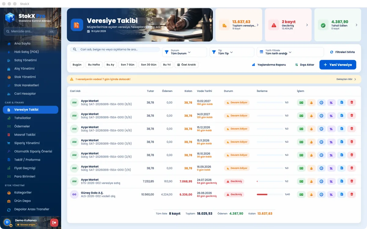Collect payment for Güneş Gıda A.Ş. row
Viewport: 367px width, 229px height.
pyautogui.click(x=301, y=194)
